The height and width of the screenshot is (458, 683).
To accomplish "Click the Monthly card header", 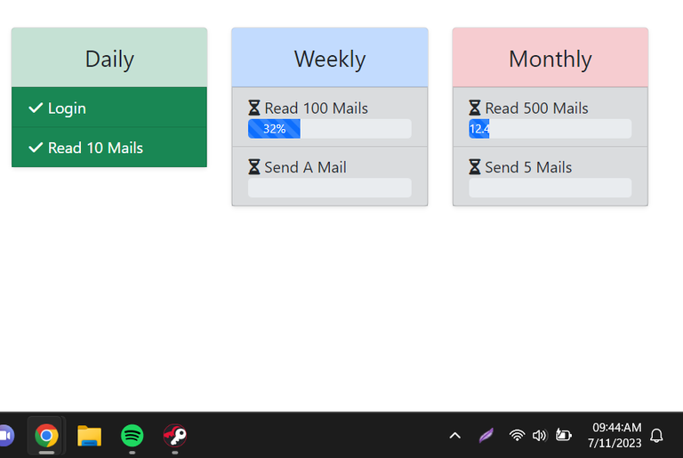I will 550,57.
